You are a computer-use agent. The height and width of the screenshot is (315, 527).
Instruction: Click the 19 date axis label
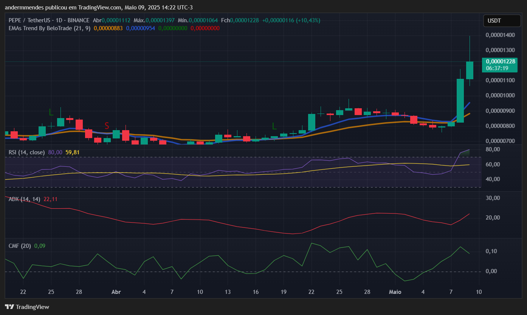point(284,292)
